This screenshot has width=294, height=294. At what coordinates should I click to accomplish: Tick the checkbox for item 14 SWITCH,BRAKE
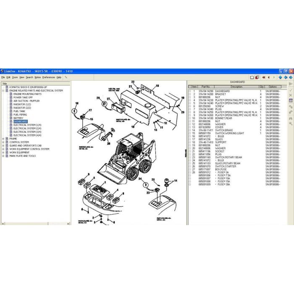[x=190, y=130]
